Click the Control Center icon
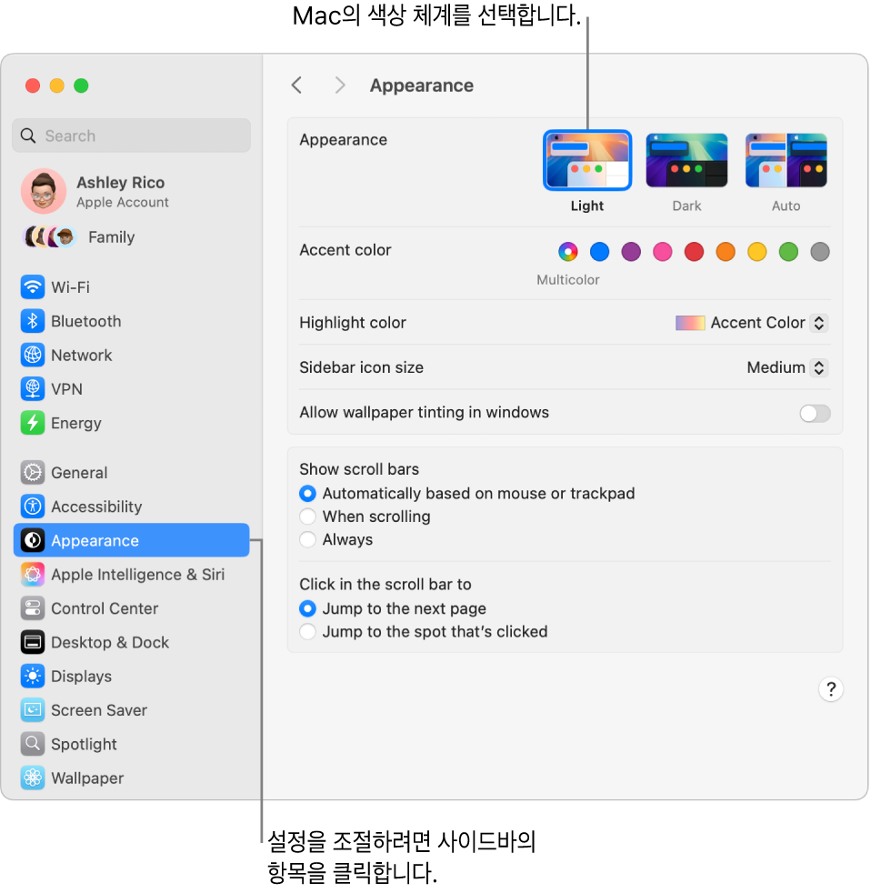871x893 pixels. pos(33,608)
